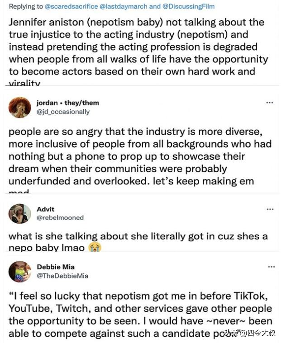Click the display name jordan • they/them

click(73, 103)
